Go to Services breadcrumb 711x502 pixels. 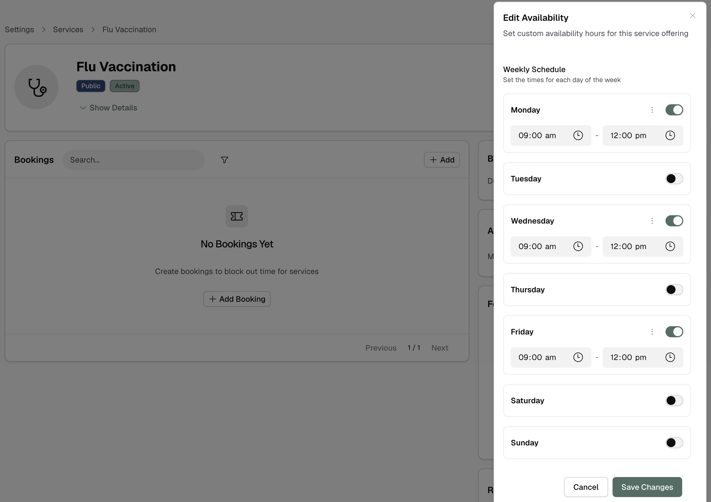[x=68, y=29]
